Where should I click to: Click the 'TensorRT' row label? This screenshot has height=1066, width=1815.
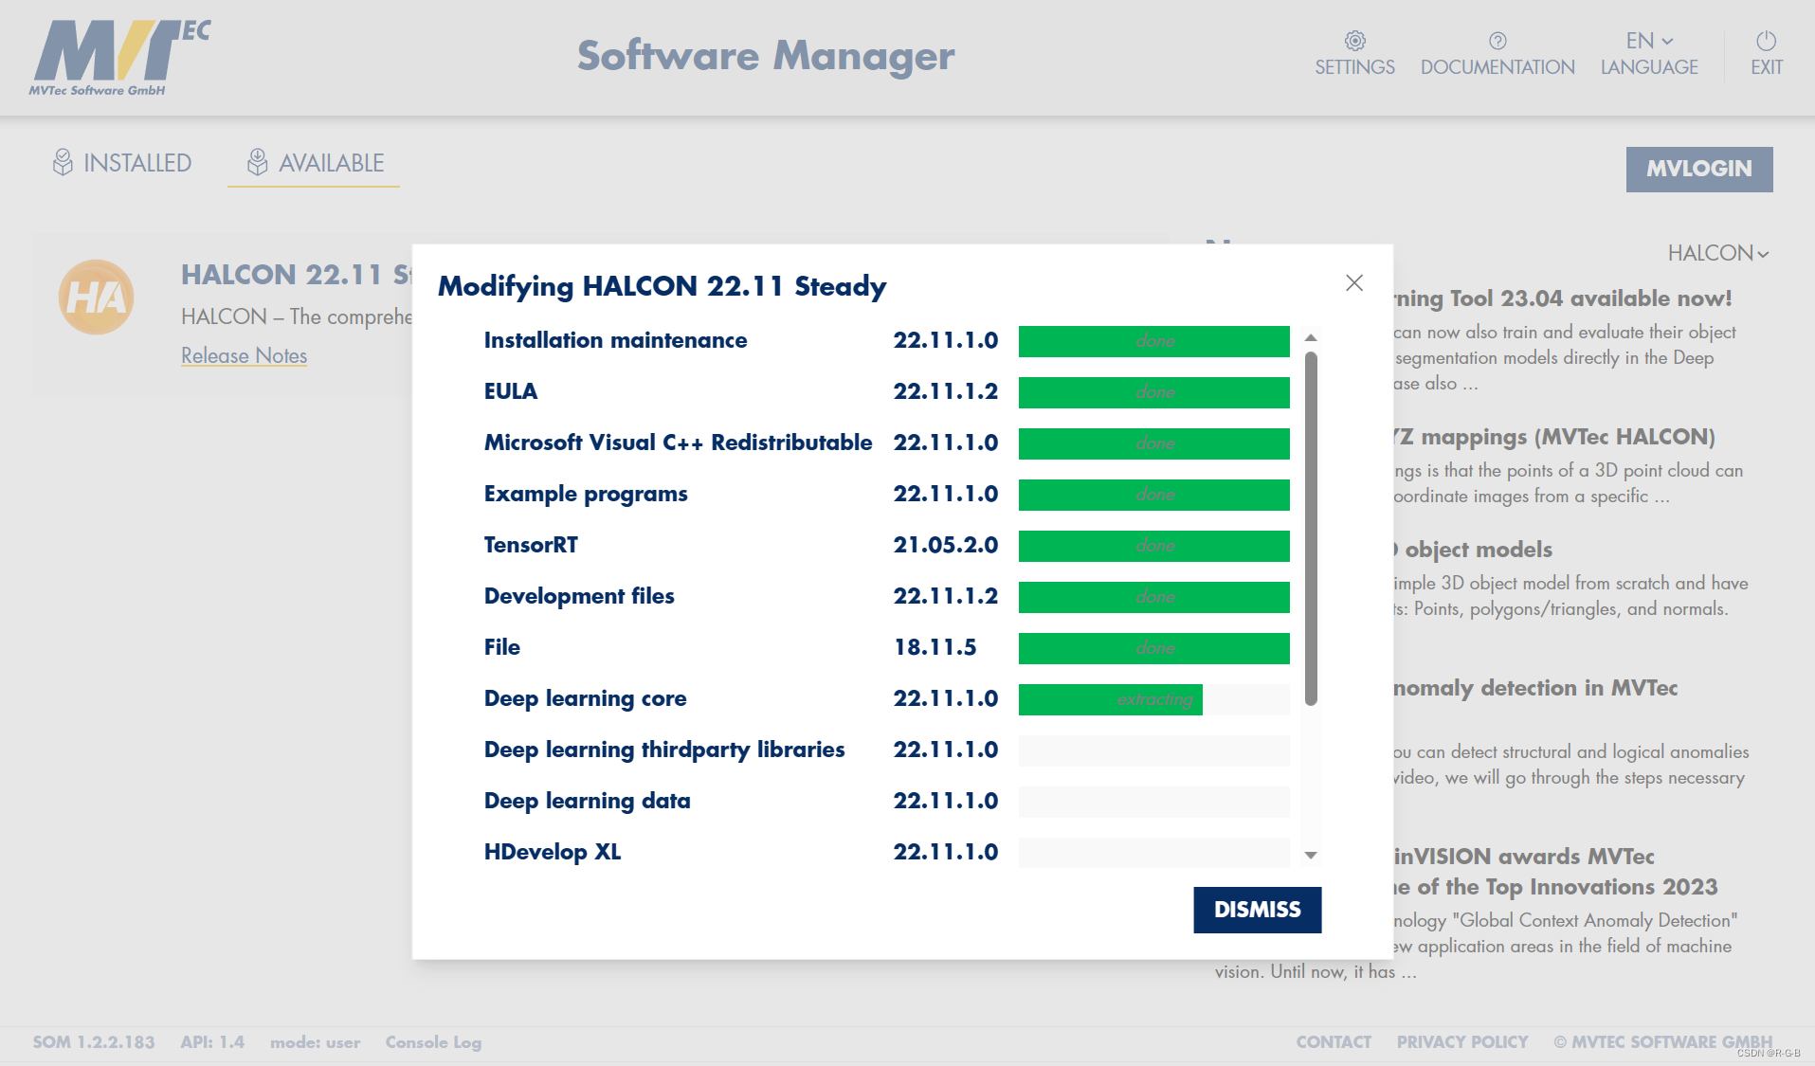pyautogui.click(x=531, y=545)
